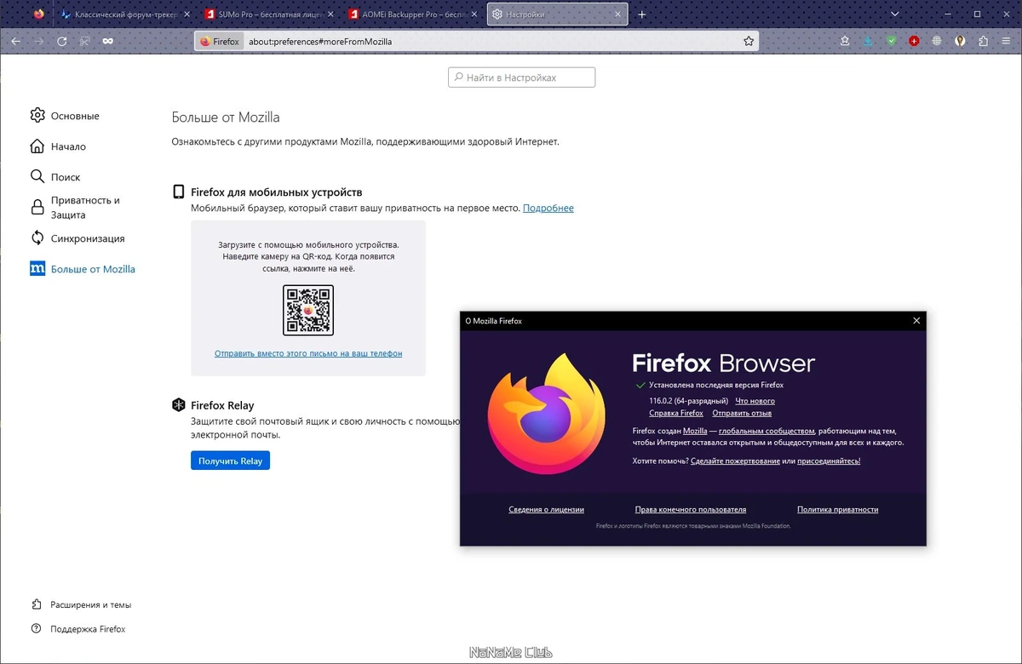Click Справка Firefox link in About dialog
The height and width of the screenshot is (664, 1022).
tap(676, 413)
